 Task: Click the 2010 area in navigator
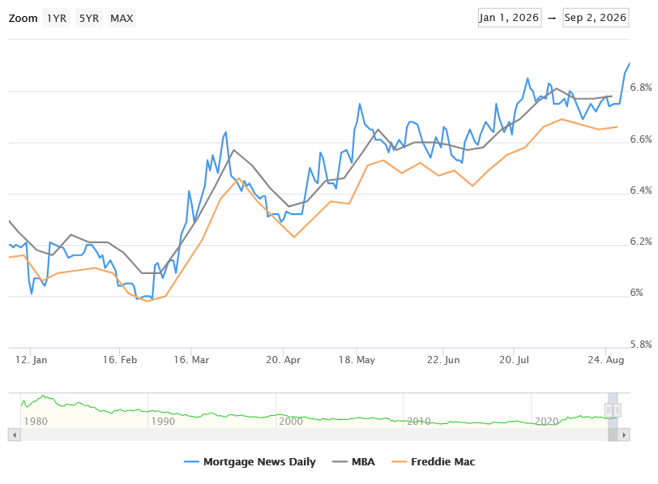click(x=419, y=421)
